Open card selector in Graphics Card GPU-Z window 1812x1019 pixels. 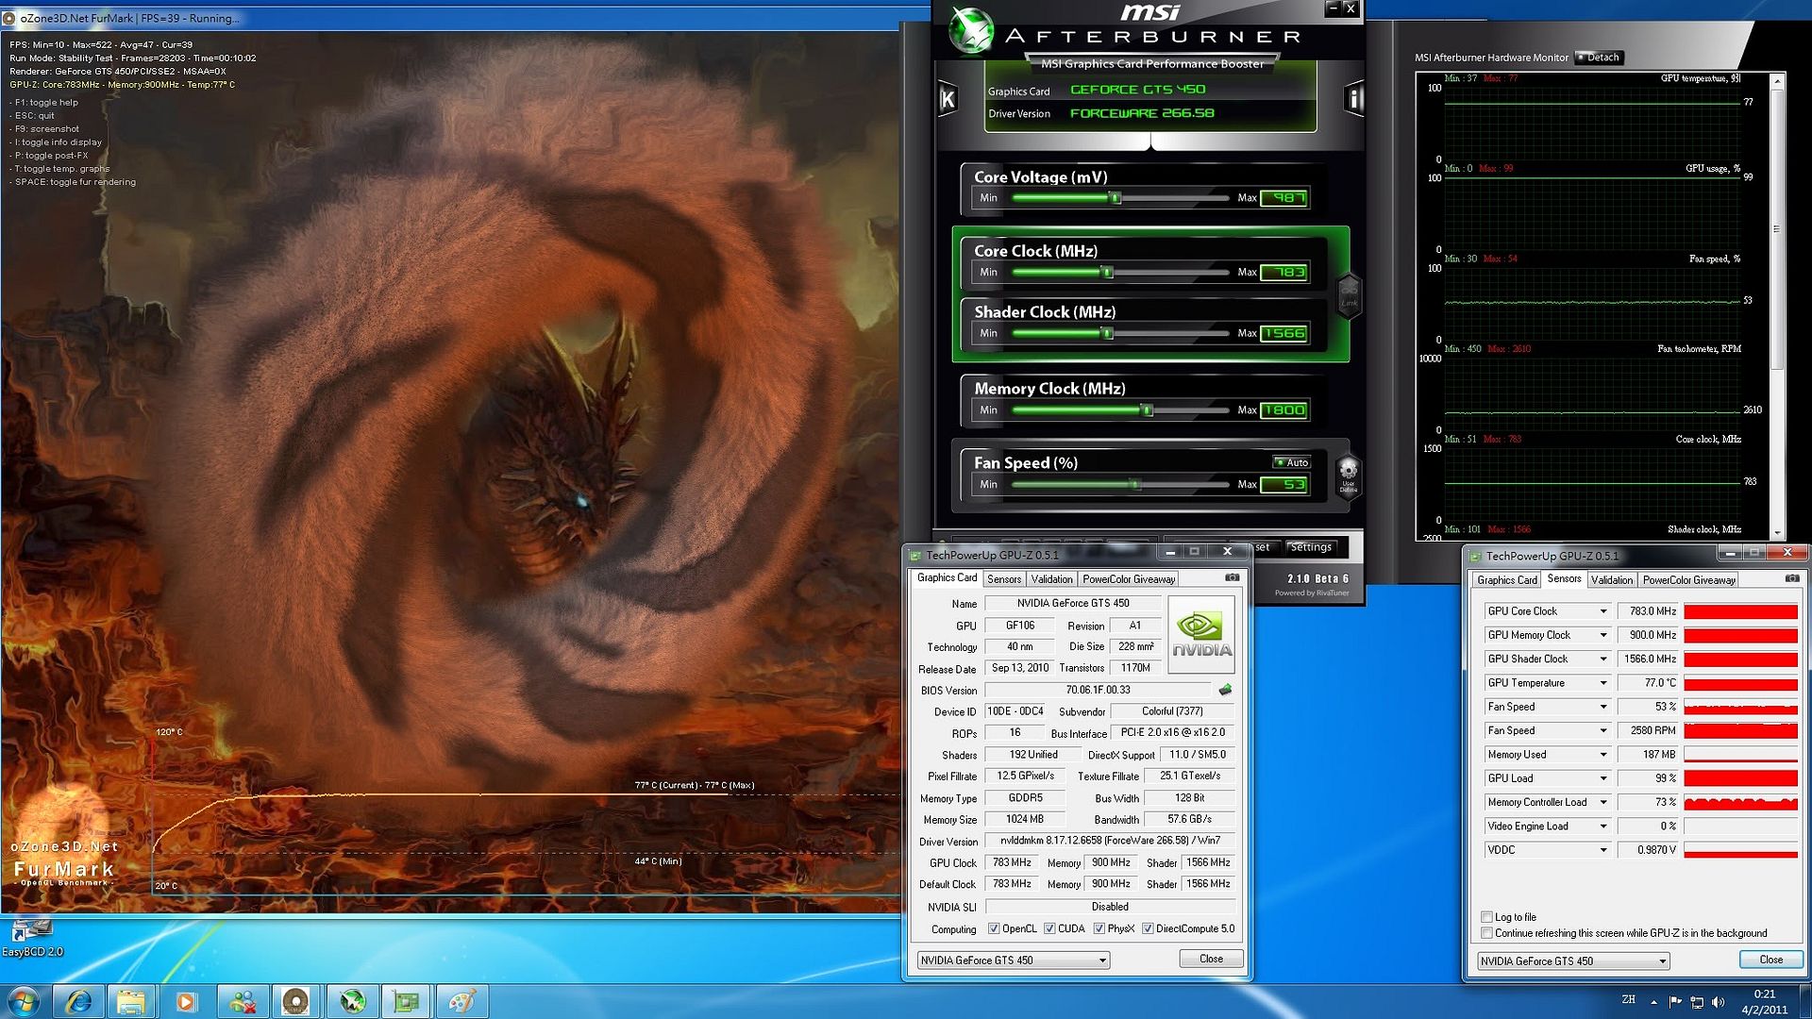click(x=1014, y=961)
